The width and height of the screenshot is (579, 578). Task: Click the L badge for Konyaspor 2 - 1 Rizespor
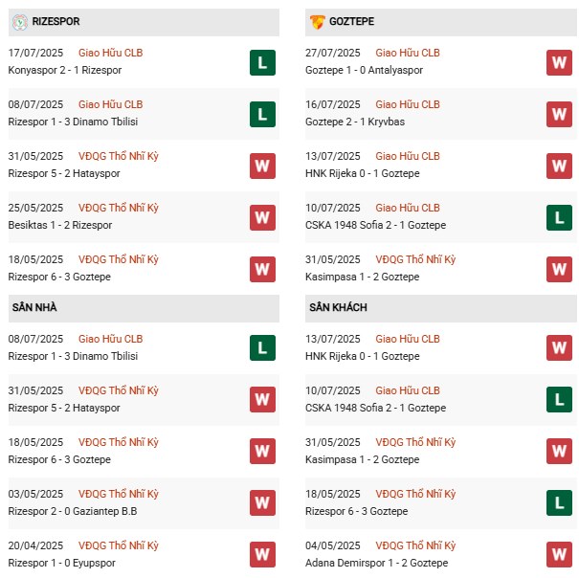(x=262, y=63)
